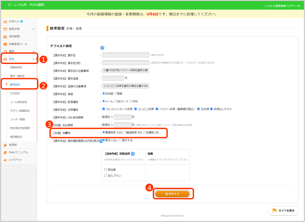Image resolution: width=305 pixels, height=222 pixels.
Task: Click the 請求金額 input field
Action: (x=113, y=78)
